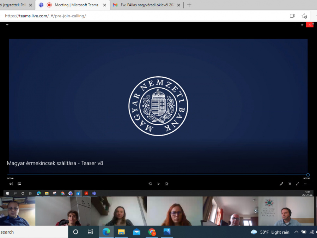Skip back 10 seconds in video player

tap(150, 184)
